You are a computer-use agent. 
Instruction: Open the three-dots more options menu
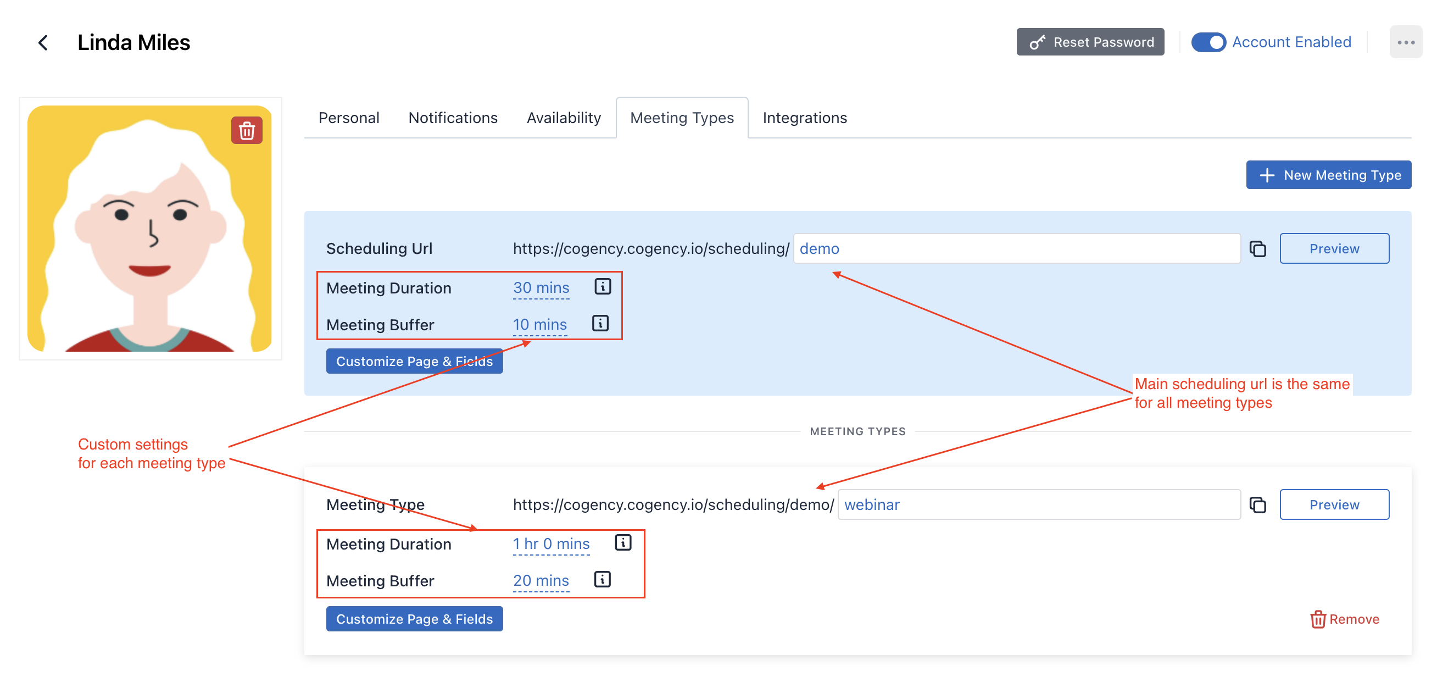click(1405, 42)
